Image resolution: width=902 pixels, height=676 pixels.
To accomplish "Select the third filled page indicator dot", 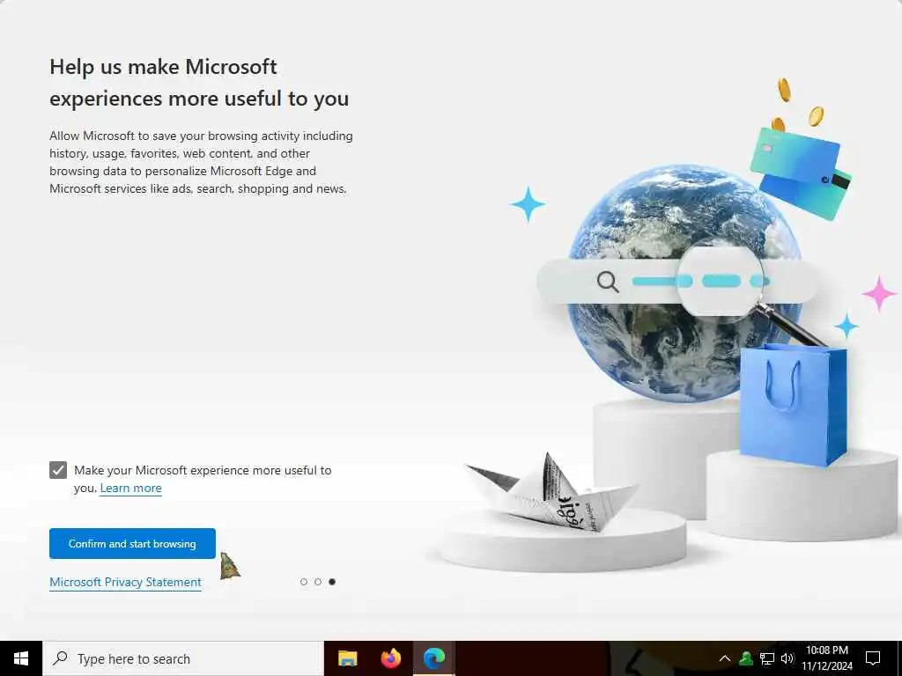I will [332, 582].
